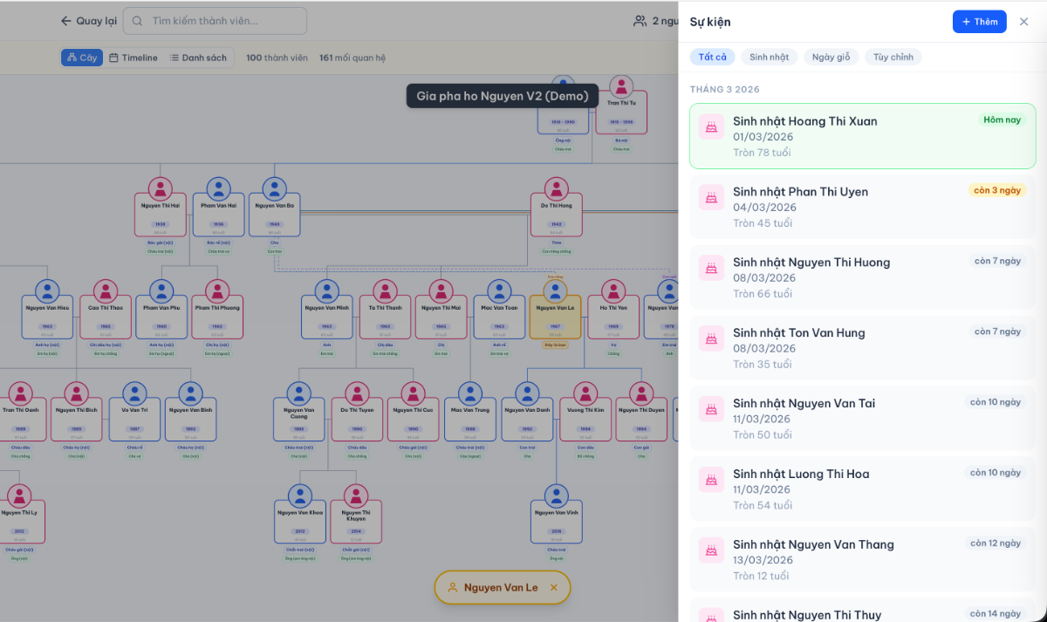Focus the member search field
The height and width of the screenshot is (622, 1047).
click(x=215, y=21)
